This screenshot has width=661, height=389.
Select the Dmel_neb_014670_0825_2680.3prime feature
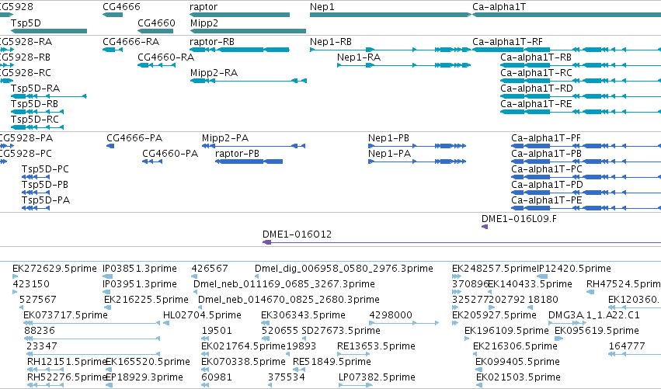click(200, 307)
